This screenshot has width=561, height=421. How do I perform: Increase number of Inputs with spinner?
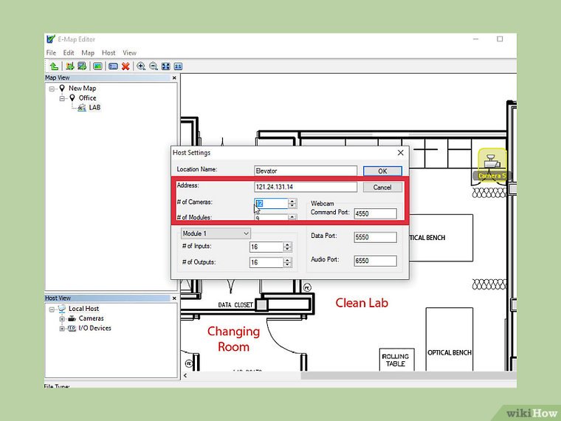[287, 244]
